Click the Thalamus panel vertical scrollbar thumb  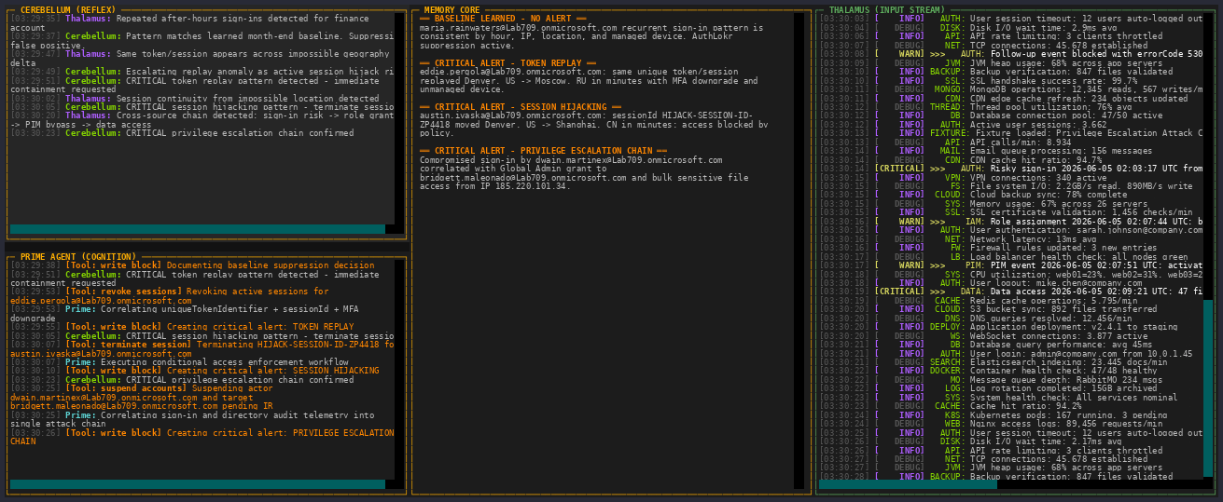point(1209,387)
